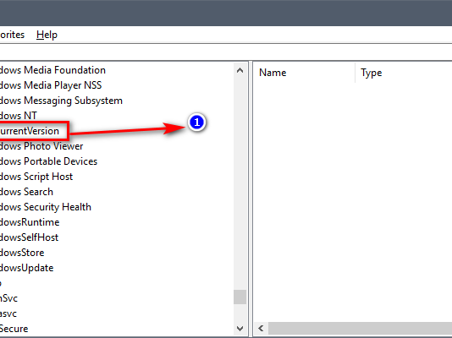Viewport: 452px width, 338px height.
Task: Select the Windows Security Health key
Action: coord(46,207)
